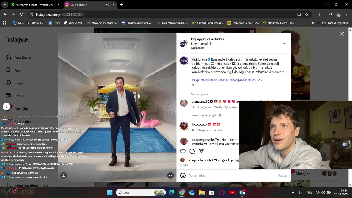
Task: Share the post with the paper plane icon
Action: (201, 151)
